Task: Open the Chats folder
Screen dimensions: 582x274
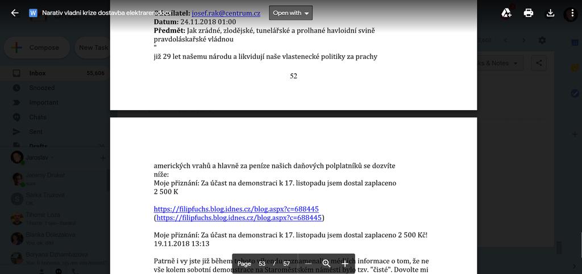Action: pyautogui.click(x=38, y=117)
